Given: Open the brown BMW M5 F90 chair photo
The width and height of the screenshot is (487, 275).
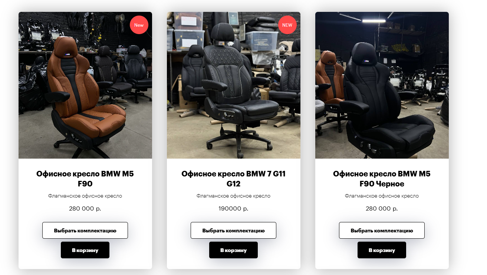Looking at the screenshot, I should (x=85, y=85).
